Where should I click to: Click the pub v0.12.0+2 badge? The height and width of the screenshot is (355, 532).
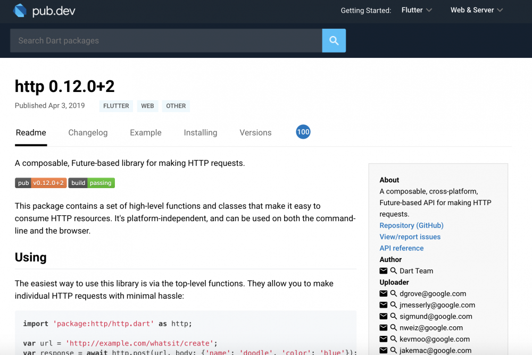click(x=41, y=183)
